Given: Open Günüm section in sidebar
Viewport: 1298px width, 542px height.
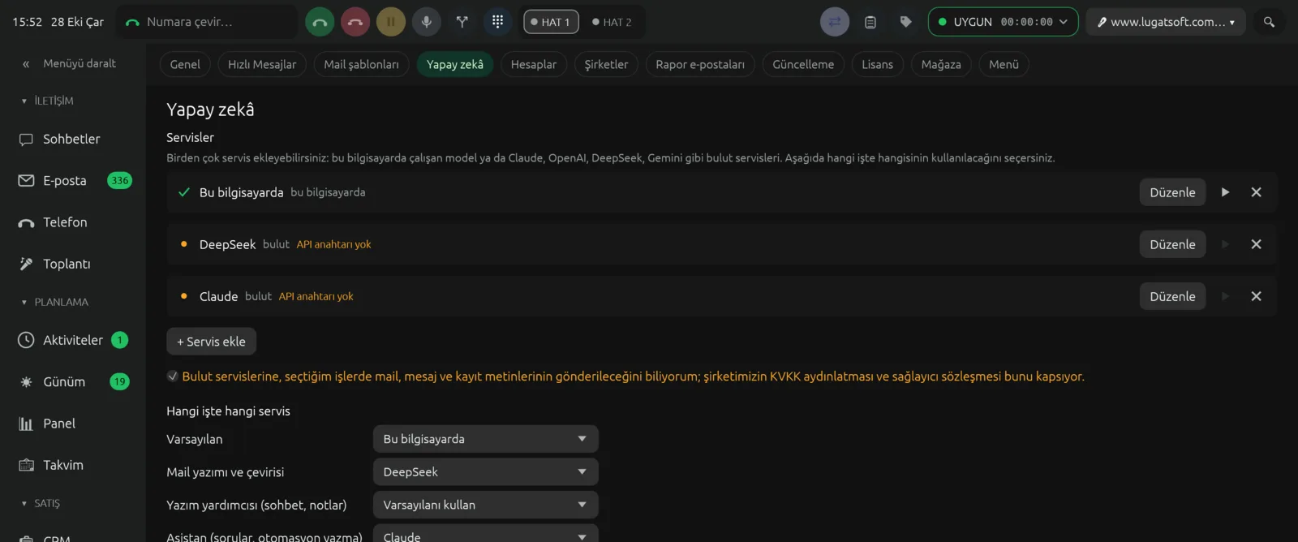Looking at the screenshot, I should coord(73,381).
